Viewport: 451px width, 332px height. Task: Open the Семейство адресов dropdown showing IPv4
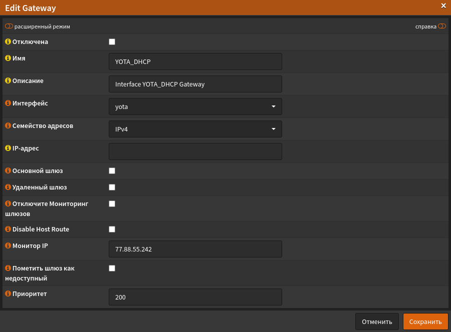point(195,129)
